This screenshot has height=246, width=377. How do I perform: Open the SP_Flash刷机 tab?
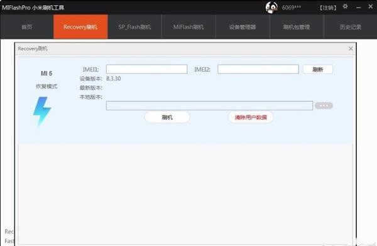coord(134,26)
